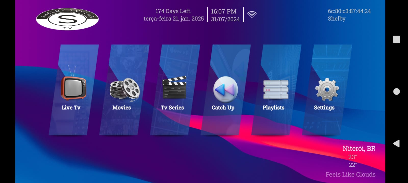Click the gear Settings icon
Screen dimensions: 408x183
(327, 89)
